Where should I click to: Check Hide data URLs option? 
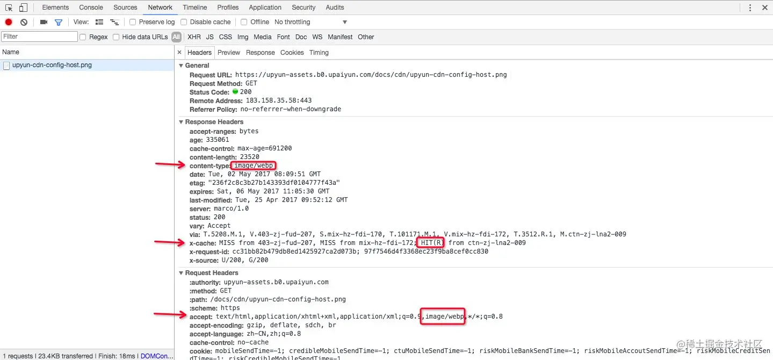coord(116,37)
